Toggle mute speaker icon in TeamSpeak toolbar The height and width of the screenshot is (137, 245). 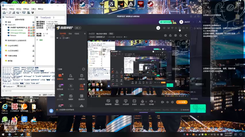click(18, 12)
